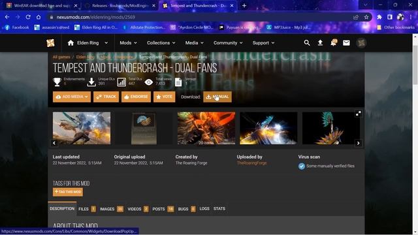Reload the page with refresh icon

28,17
